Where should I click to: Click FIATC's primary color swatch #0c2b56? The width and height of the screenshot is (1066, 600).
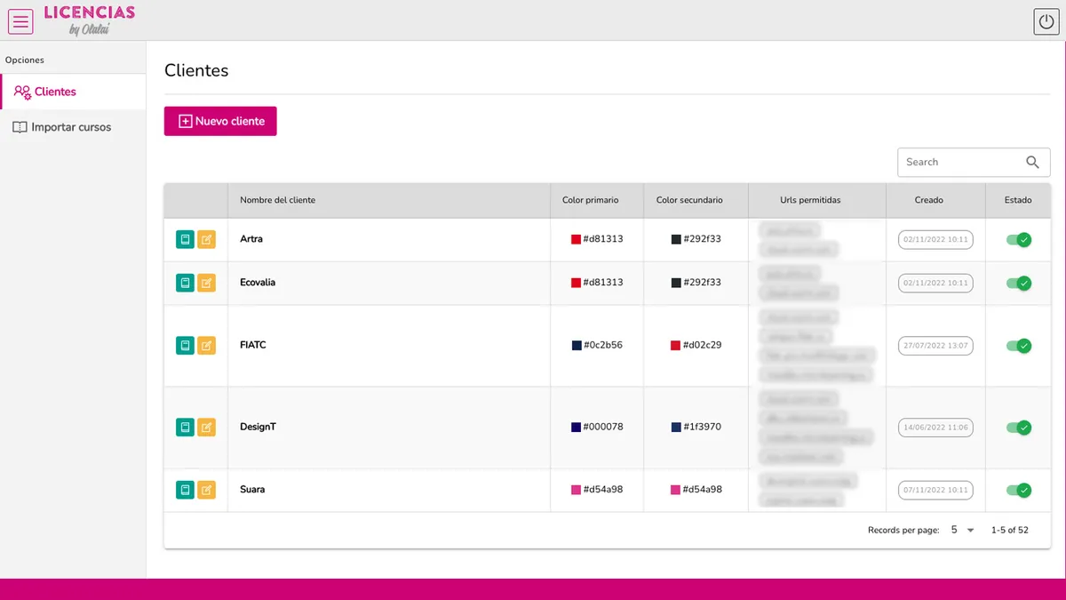[x=577, y=345]
